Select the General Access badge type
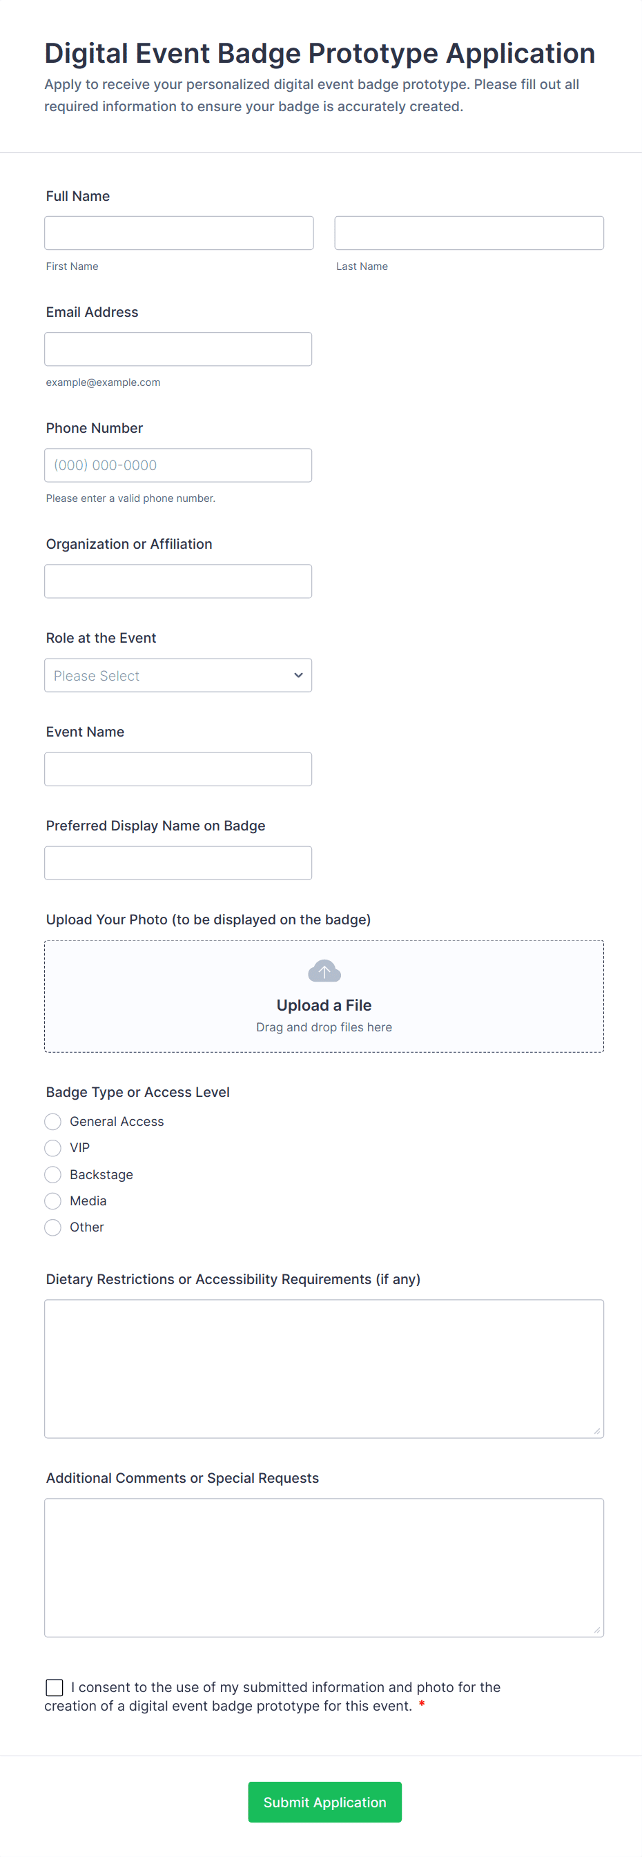 52,1122
